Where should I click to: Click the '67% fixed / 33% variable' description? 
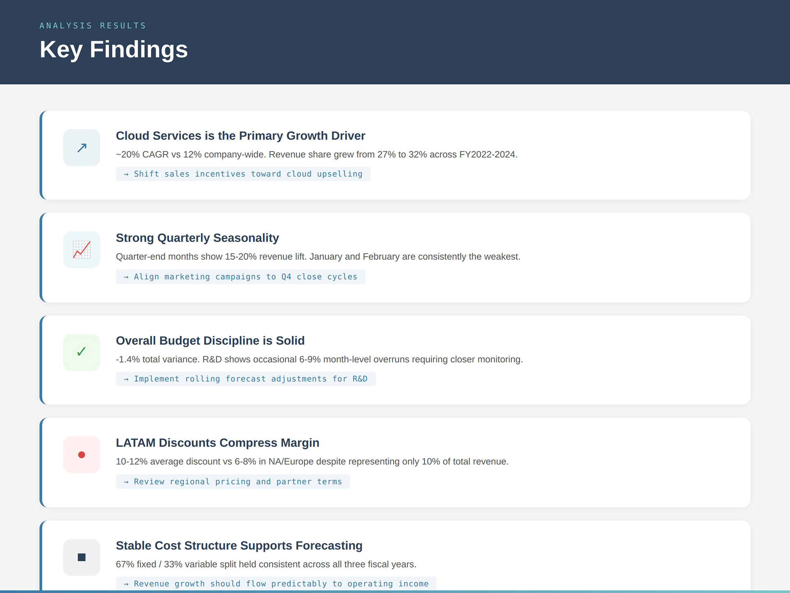266,564
